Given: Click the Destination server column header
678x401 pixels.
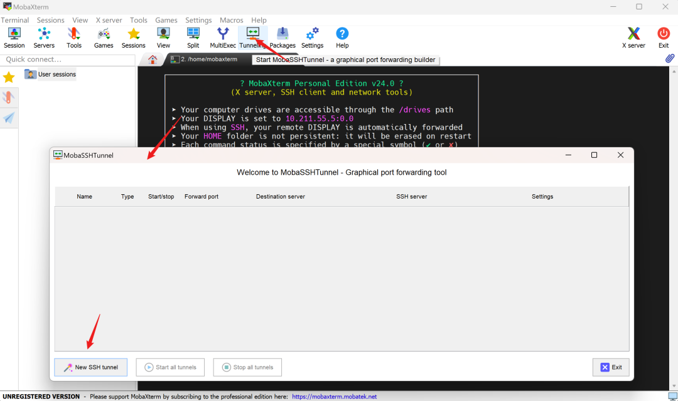Looking at the screenshot, I should coord(280,196).
